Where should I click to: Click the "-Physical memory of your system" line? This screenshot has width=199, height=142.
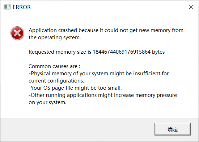coord(99,74)
